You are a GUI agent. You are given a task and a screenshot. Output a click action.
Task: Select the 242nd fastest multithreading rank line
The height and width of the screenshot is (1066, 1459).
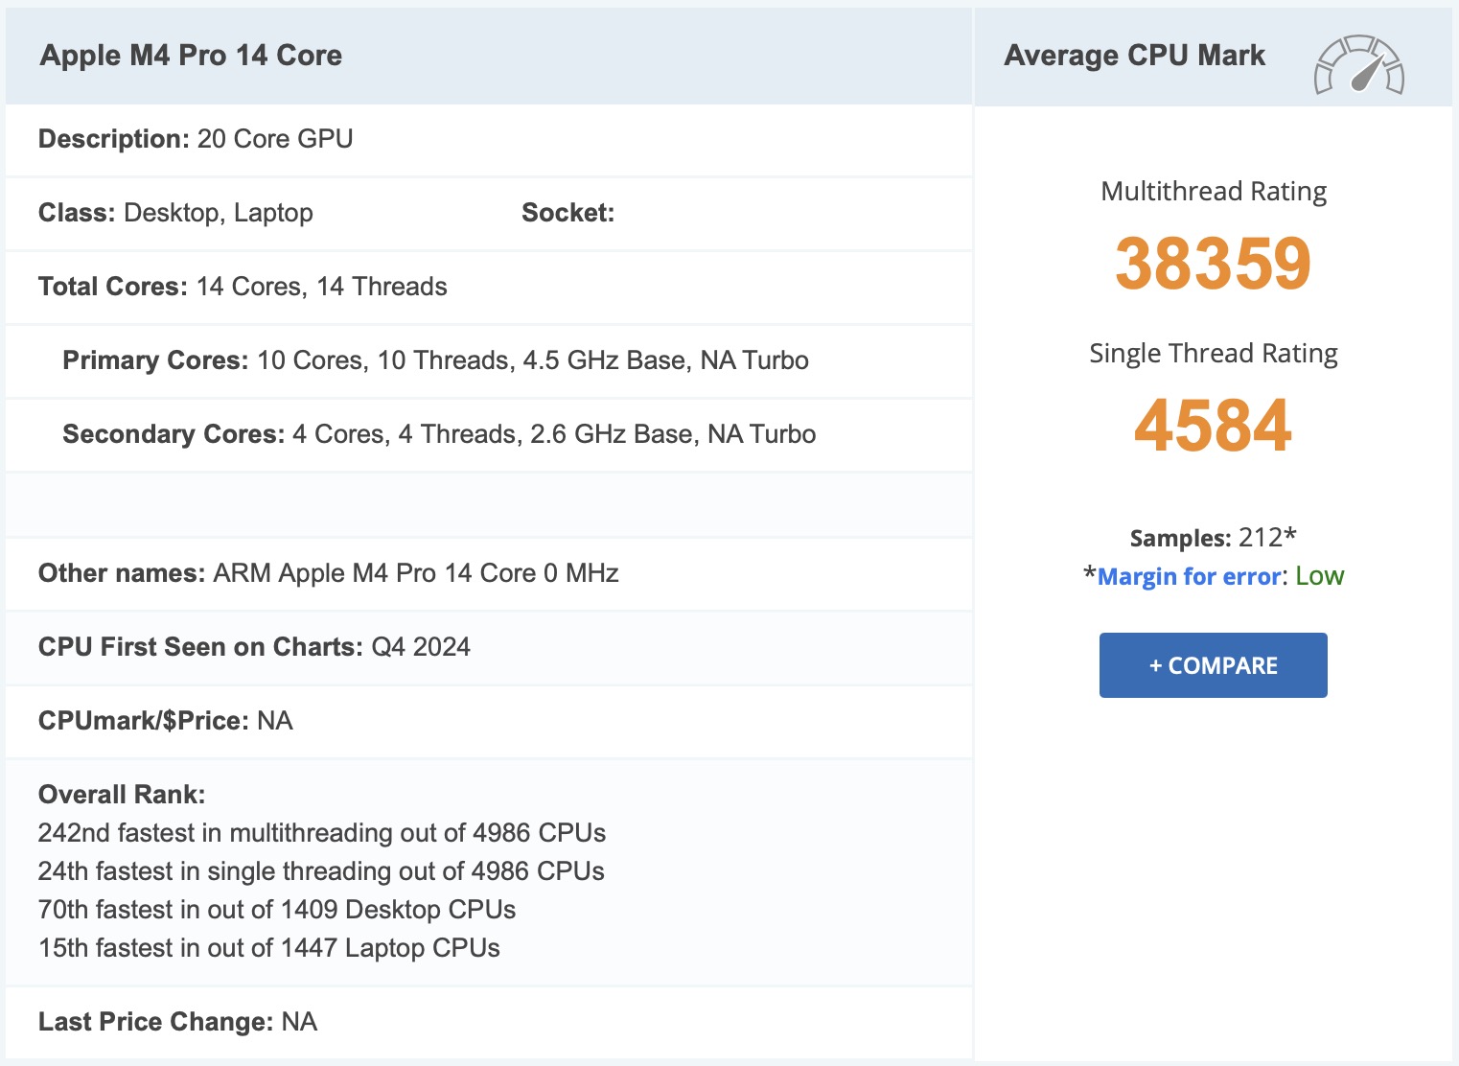coord(321,833)
